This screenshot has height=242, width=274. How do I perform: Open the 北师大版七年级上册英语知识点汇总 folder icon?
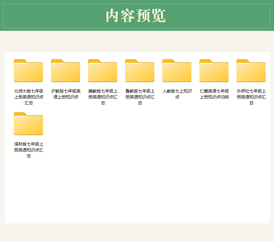click(x=28, y=71)
